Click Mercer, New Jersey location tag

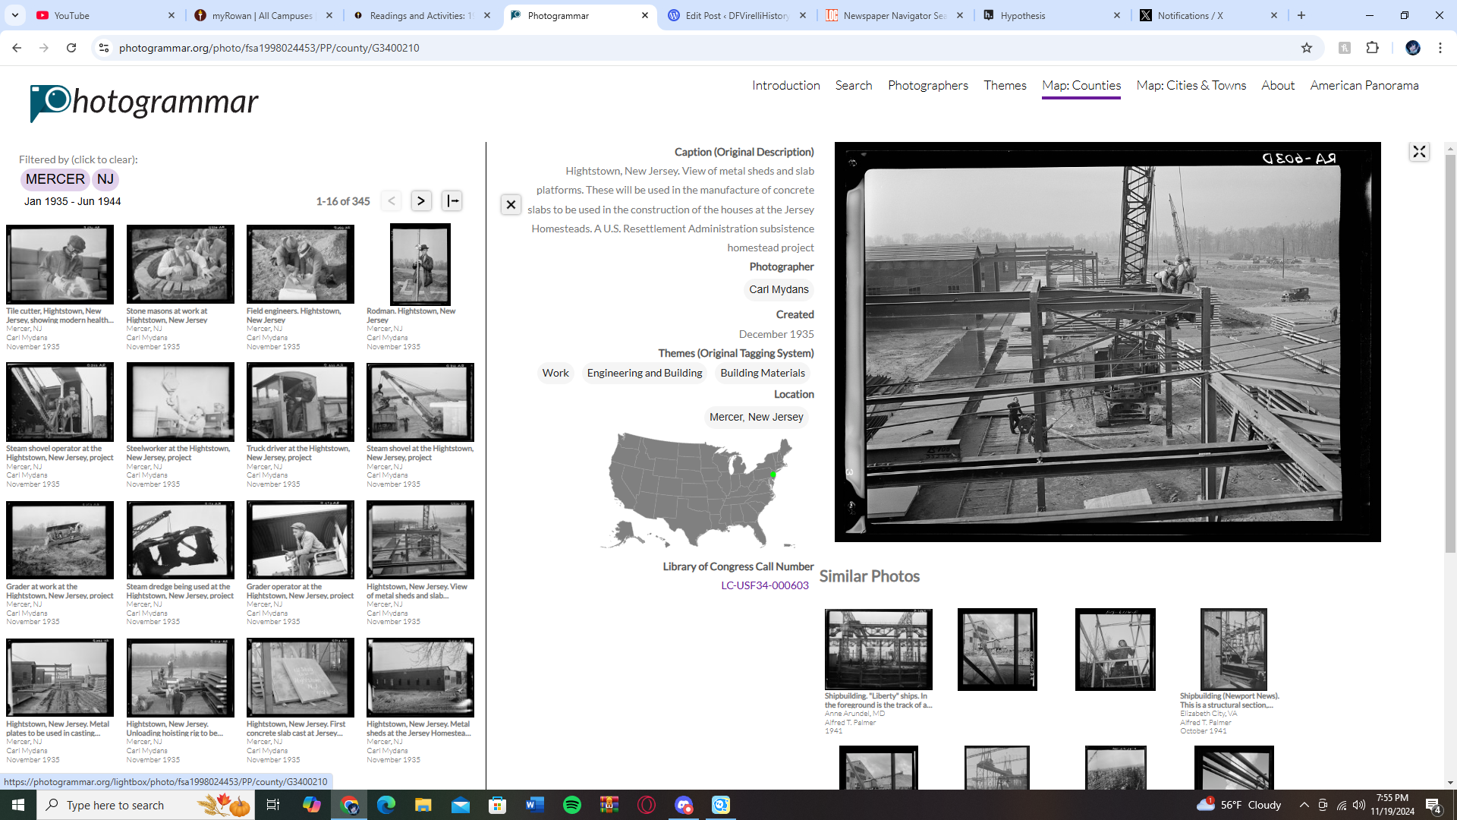point(756,417)
